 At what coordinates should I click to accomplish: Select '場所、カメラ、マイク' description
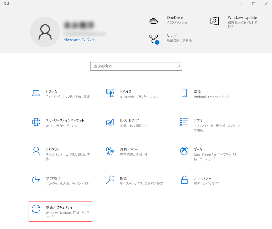(207, 183)
